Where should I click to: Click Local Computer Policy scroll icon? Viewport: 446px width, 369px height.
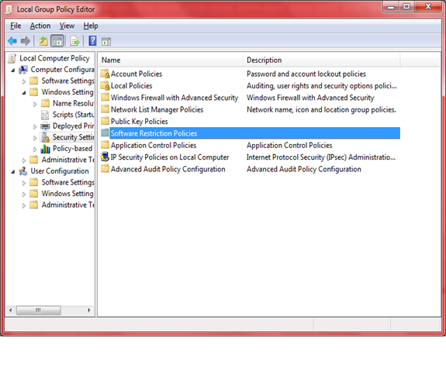pyautogui.click(x=12, y=58)
